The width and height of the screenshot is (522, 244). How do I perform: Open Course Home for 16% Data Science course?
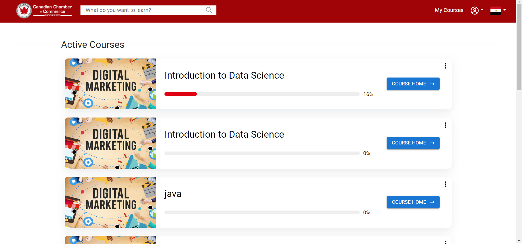tap(413, 84)
